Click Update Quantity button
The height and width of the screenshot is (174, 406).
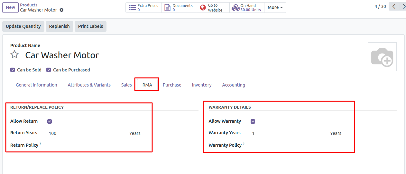point(23,26)
